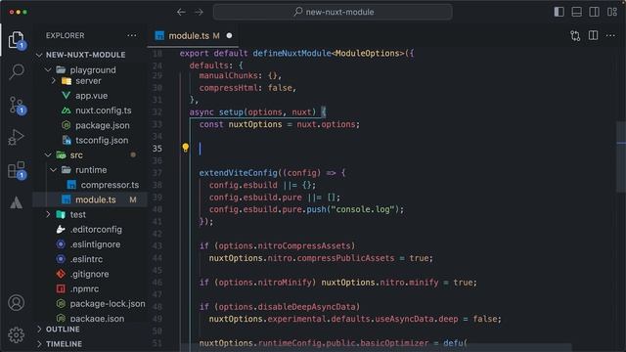
Task: Open editor More Actions ellipsis
Action: point(610,35)
